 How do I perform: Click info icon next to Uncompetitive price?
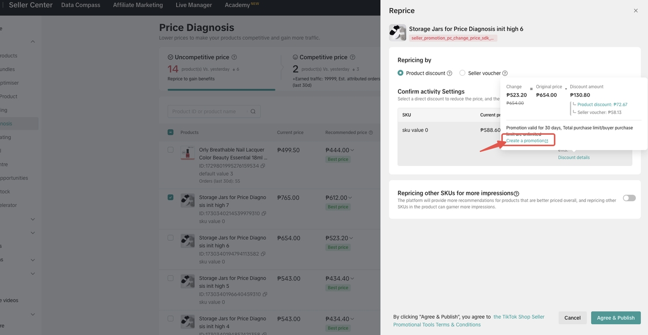point(234,58)
